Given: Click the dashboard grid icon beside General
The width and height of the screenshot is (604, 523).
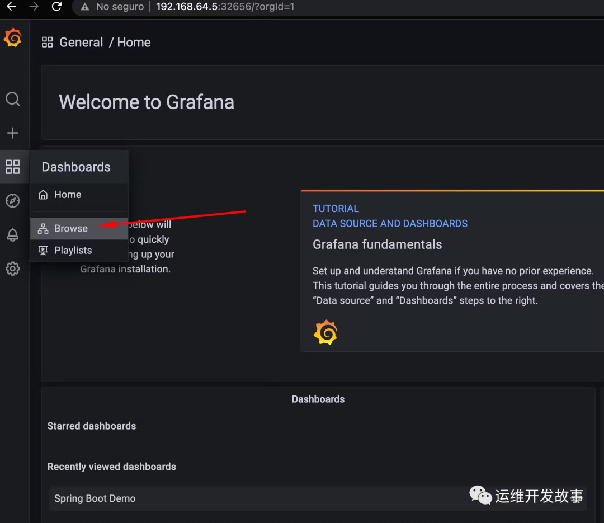Looking at the screenshot, I should click(48, 43).
